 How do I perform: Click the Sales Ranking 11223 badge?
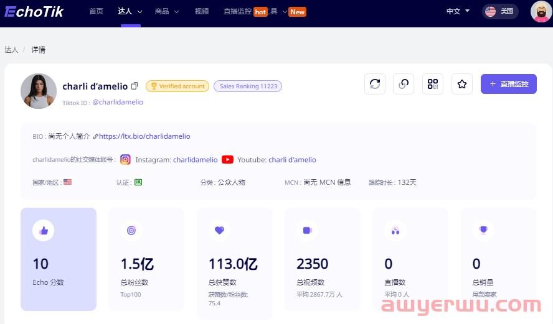pos(248,86)
